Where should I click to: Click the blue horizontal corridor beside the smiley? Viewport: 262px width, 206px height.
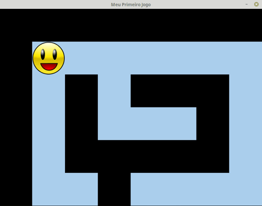(163, 58)
